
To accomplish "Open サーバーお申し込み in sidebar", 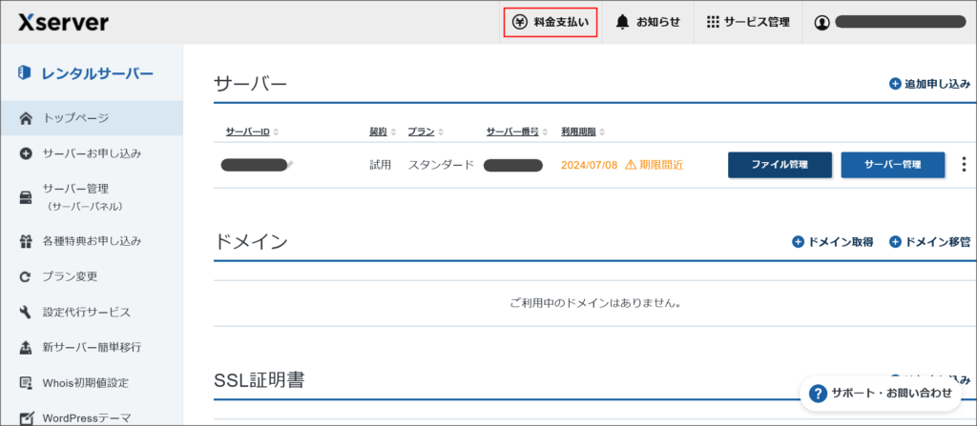I will click(x=92, y=152).
